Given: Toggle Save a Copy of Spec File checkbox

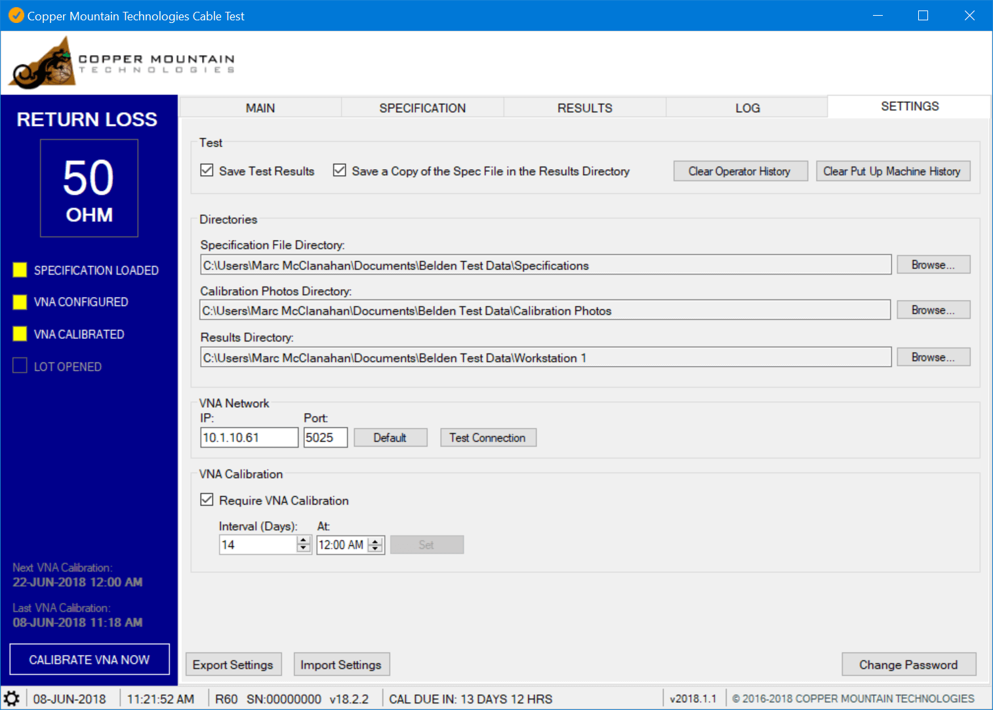Looking at the screenshot, I should tap(339, 170).
